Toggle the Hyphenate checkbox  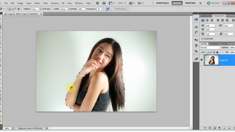pos(202,38)
